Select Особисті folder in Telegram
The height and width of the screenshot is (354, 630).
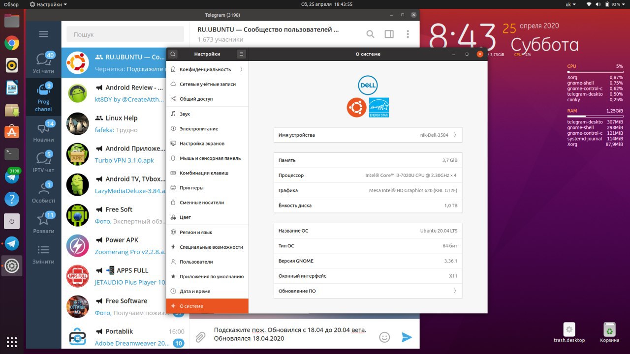(x=43, y=192)
